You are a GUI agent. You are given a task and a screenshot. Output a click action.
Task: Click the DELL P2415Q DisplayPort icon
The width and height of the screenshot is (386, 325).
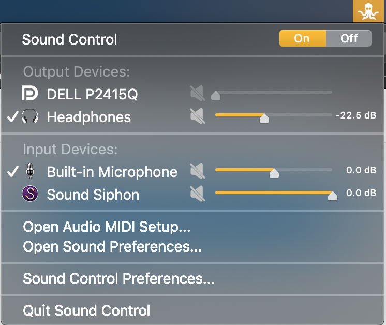(x=30, y=94)
